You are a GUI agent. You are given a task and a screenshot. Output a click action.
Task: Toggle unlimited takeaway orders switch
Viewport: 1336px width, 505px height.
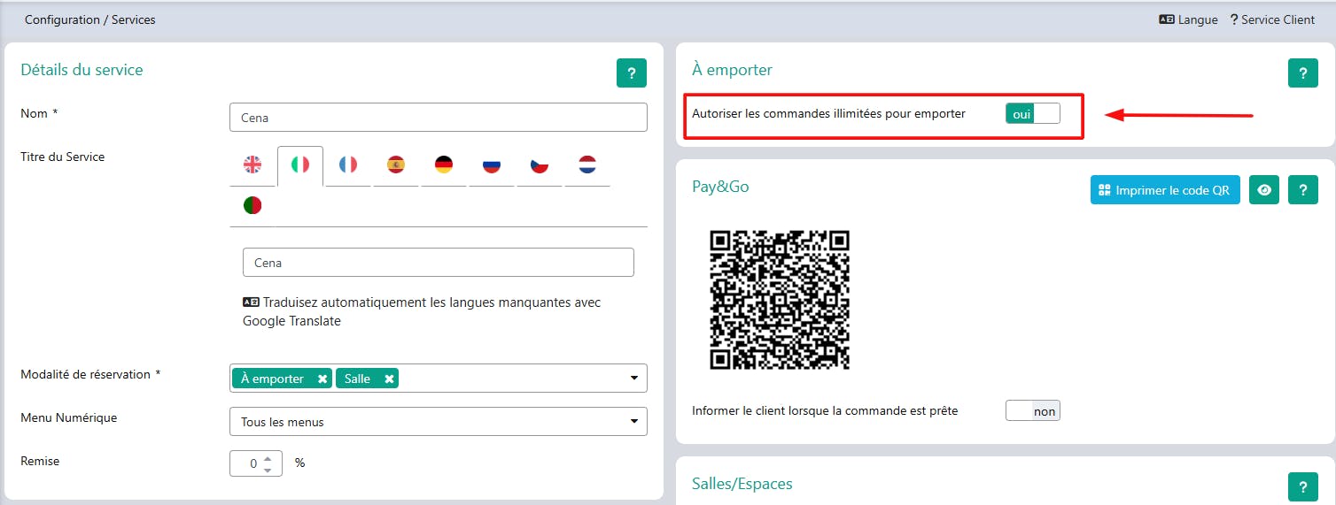pyautogui.click(x=1032, y=114)
